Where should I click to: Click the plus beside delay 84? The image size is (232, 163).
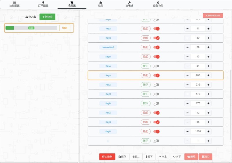(x=209, y=66)
